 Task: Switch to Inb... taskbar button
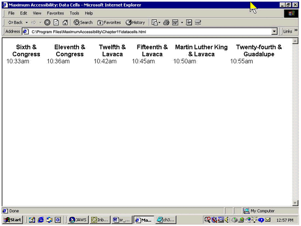click(x=100, y=220)
